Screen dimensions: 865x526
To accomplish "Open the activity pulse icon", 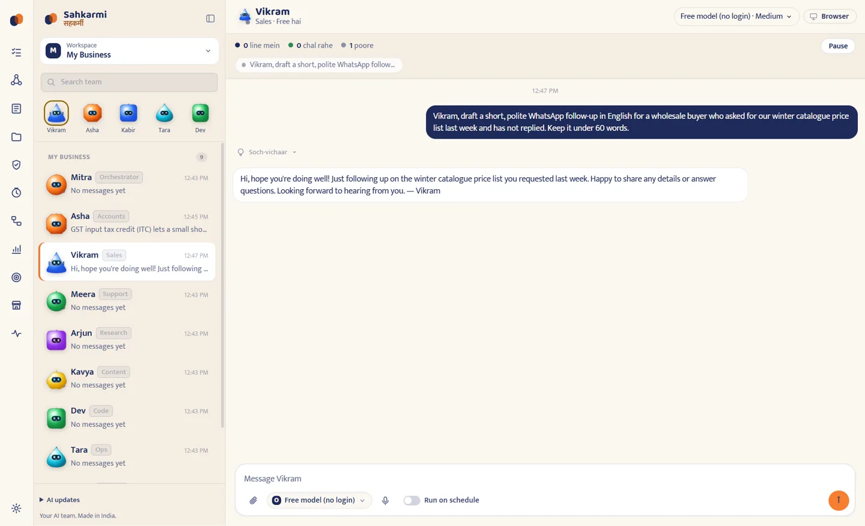I will tap(16, 333).
